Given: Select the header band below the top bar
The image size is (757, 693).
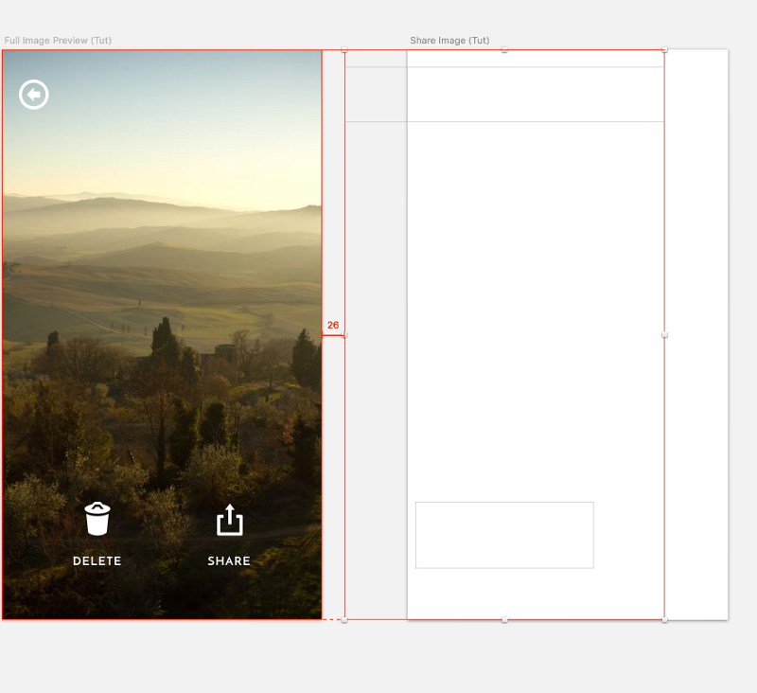Looking at the screenshot, I should 535,95.
